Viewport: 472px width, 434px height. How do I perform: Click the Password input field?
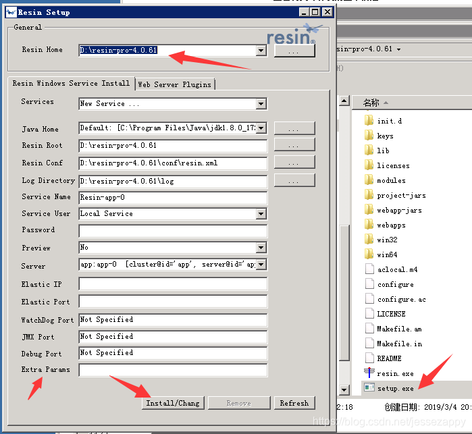(173, 231)
